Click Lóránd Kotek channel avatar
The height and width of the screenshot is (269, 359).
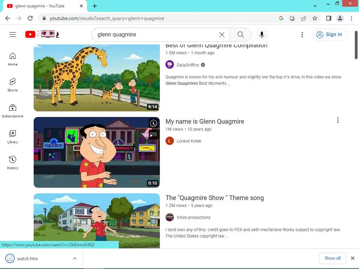click(x=170, y=141)
